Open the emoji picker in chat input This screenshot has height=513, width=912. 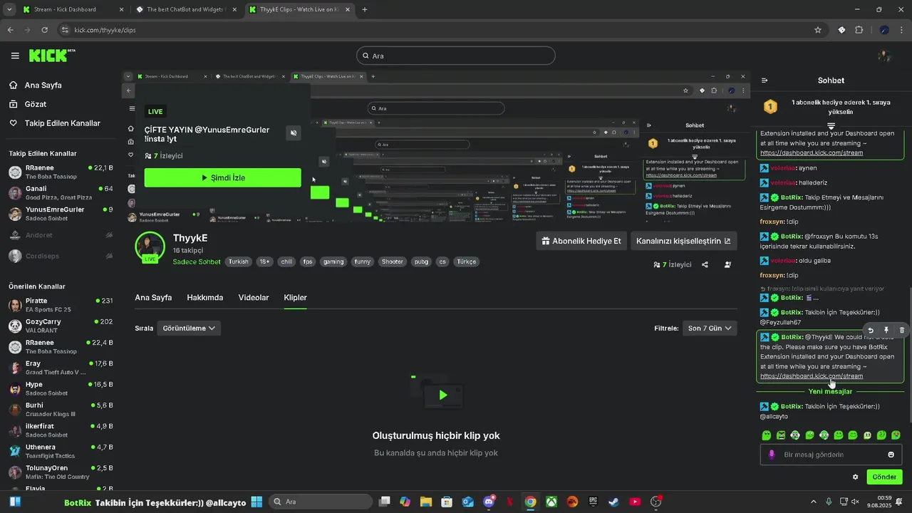pos(891,455)
